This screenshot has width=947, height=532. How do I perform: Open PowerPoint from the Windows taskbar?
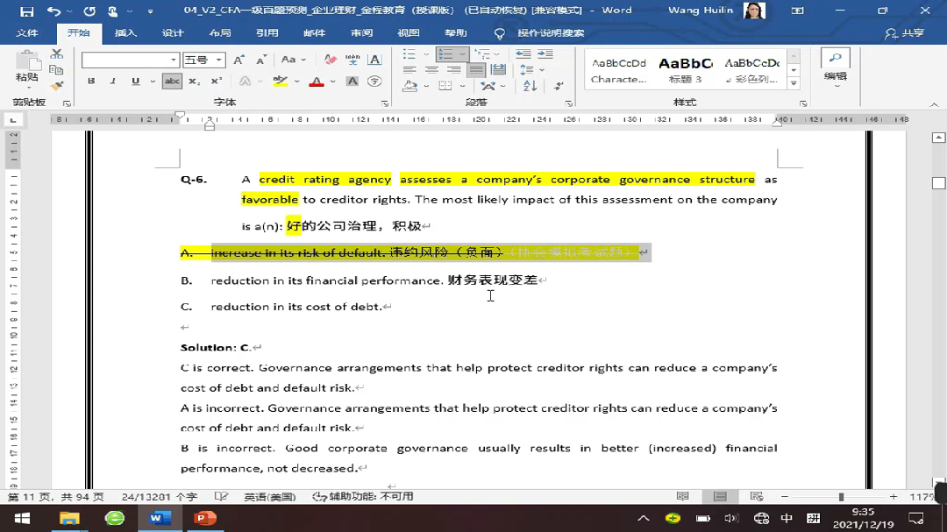pos(205,518)
